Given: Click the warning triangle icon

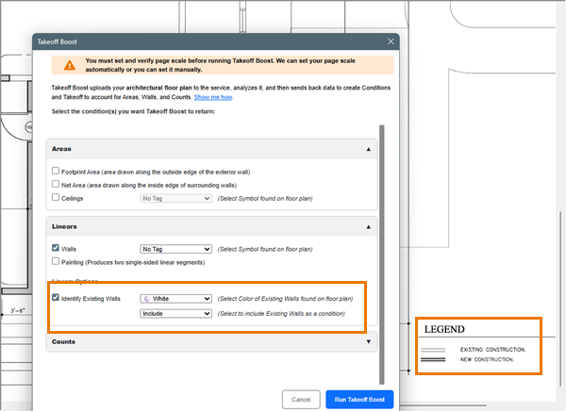Looking at the screenshot, I should click(70, 65).
